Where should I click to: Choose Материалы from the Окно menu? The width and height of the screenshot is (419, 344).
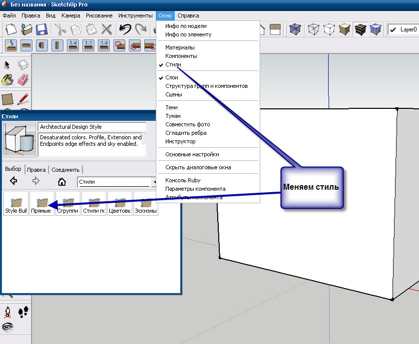179,48
